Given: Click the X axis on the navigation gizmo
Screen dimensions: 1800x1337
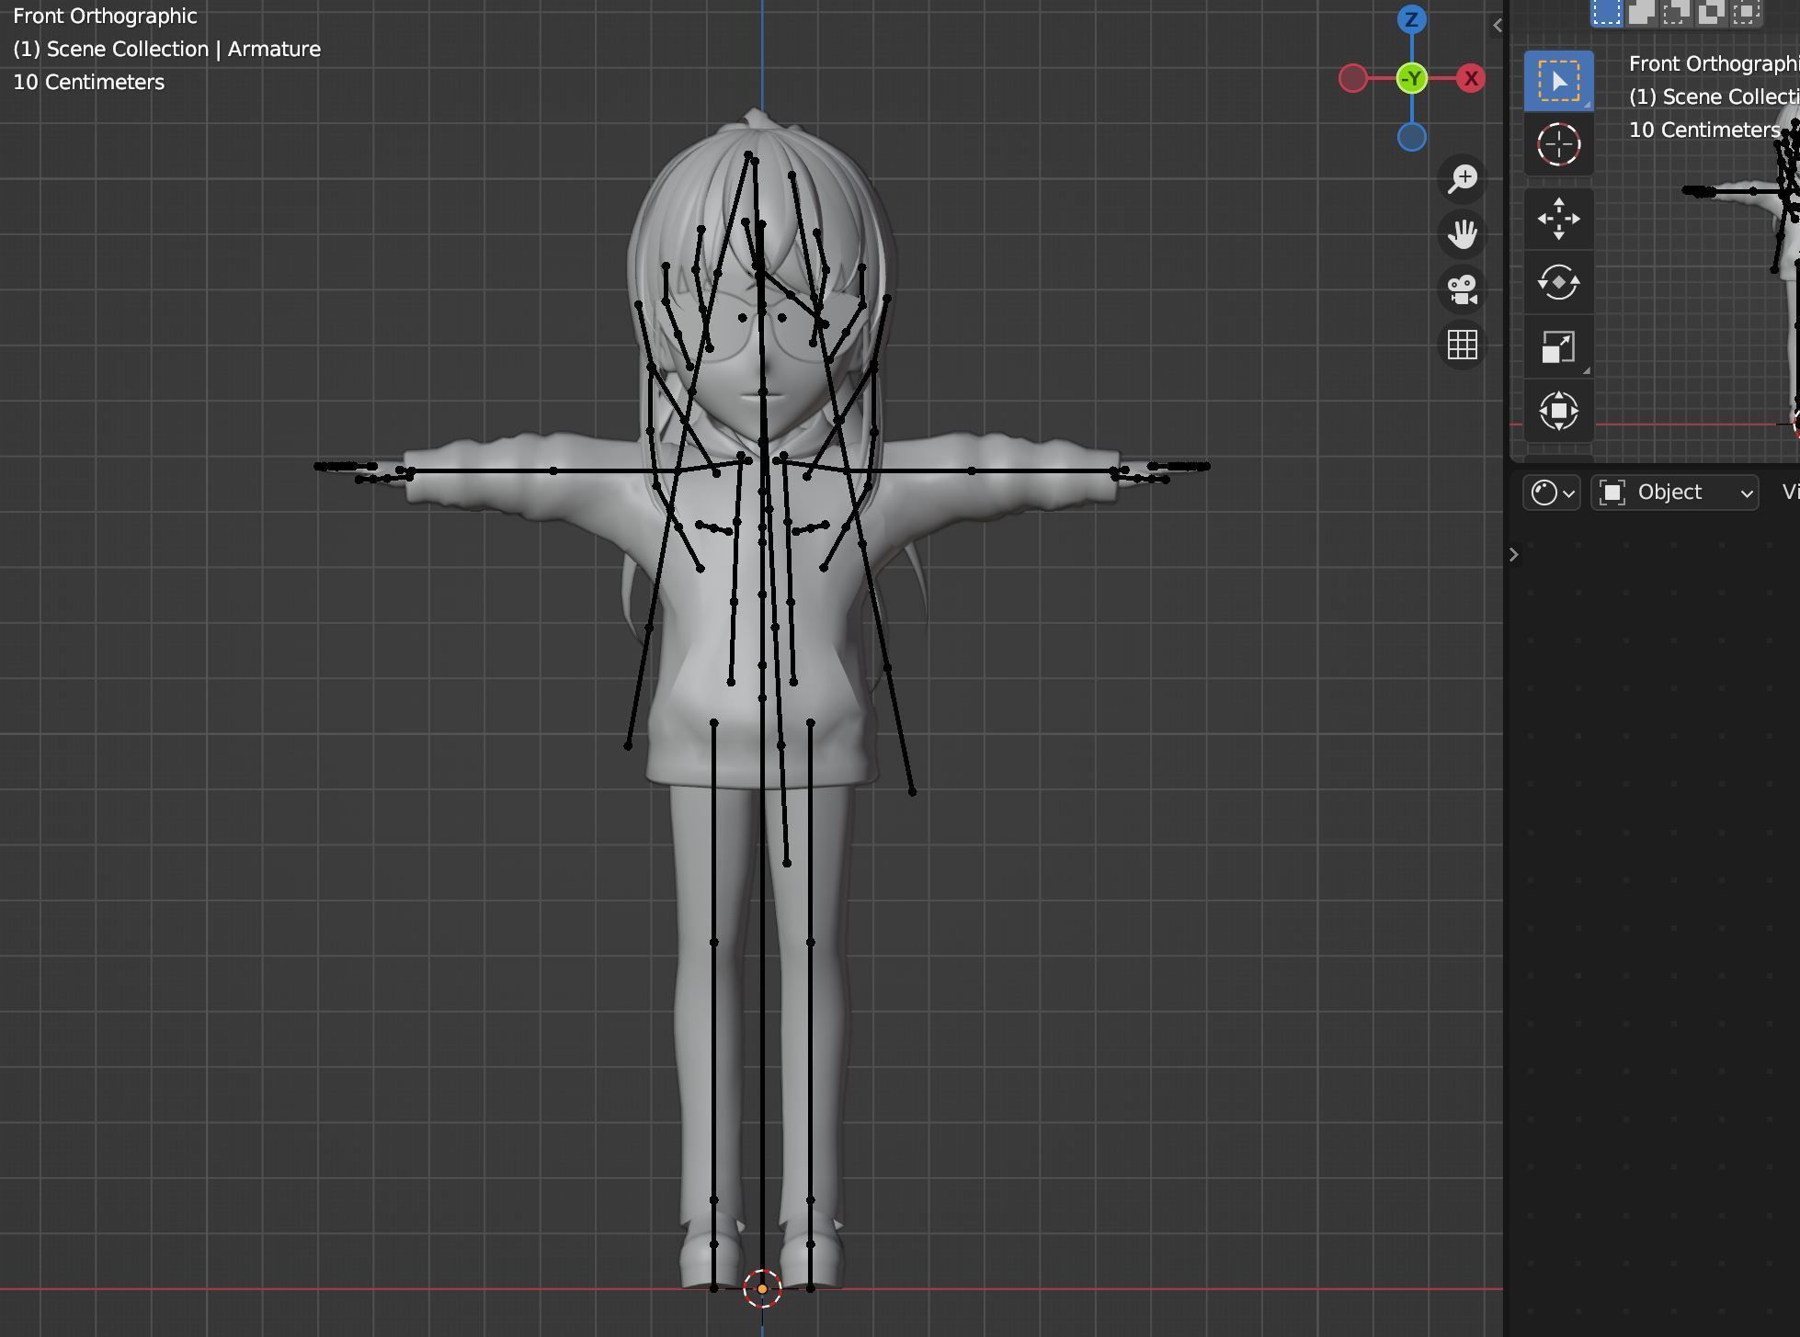Looking at the screenshot, I should [1471, 78].
